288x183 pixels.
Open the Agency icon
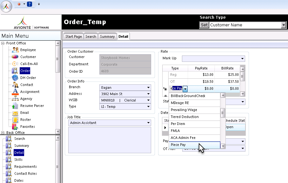15,99
